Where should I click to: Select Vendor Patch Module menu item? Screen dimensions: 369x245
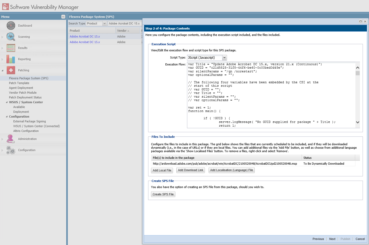pos(23,93)
